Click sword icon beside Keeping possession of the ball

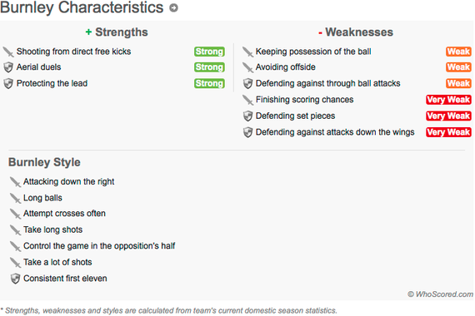coord(247,52)
